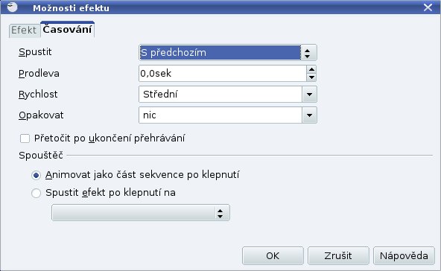This screenshot has height=271, width=441.
Task: Expand the Rychlost dropdown arrow
Action: pos(309,94)
